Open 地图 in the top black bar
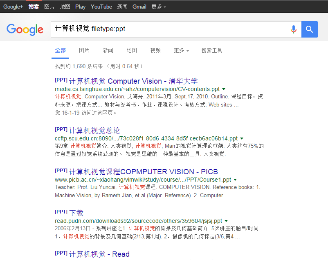Image resolution: width=328 pixels, height=260 pixels. coord(65,7)
